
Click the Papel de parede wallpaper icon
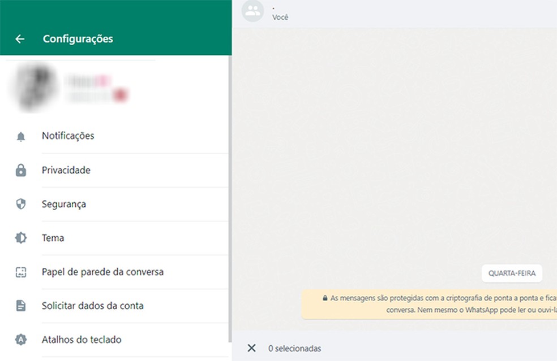click(21, 272)
